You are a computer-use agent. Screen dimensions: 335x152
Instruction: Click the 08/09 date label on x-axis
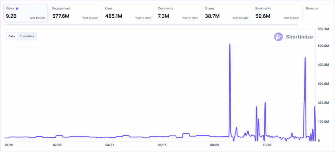(215, 145)
